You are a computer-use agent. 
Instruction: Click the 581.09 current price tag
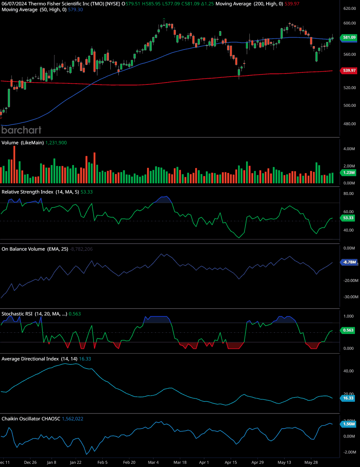coord(349,37)
